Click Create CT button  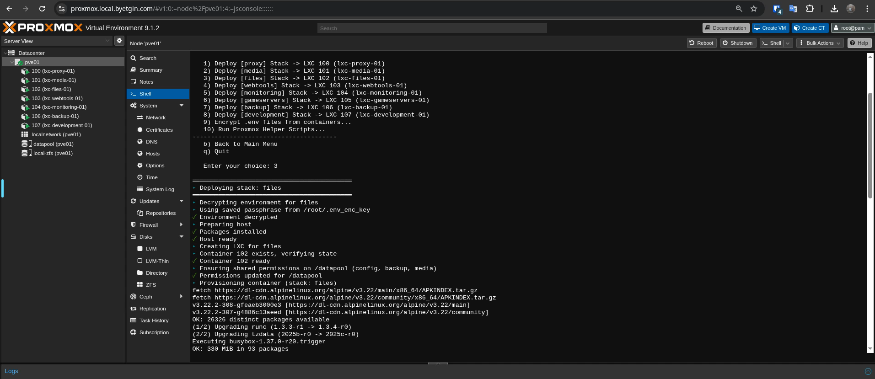pos(810,28)
